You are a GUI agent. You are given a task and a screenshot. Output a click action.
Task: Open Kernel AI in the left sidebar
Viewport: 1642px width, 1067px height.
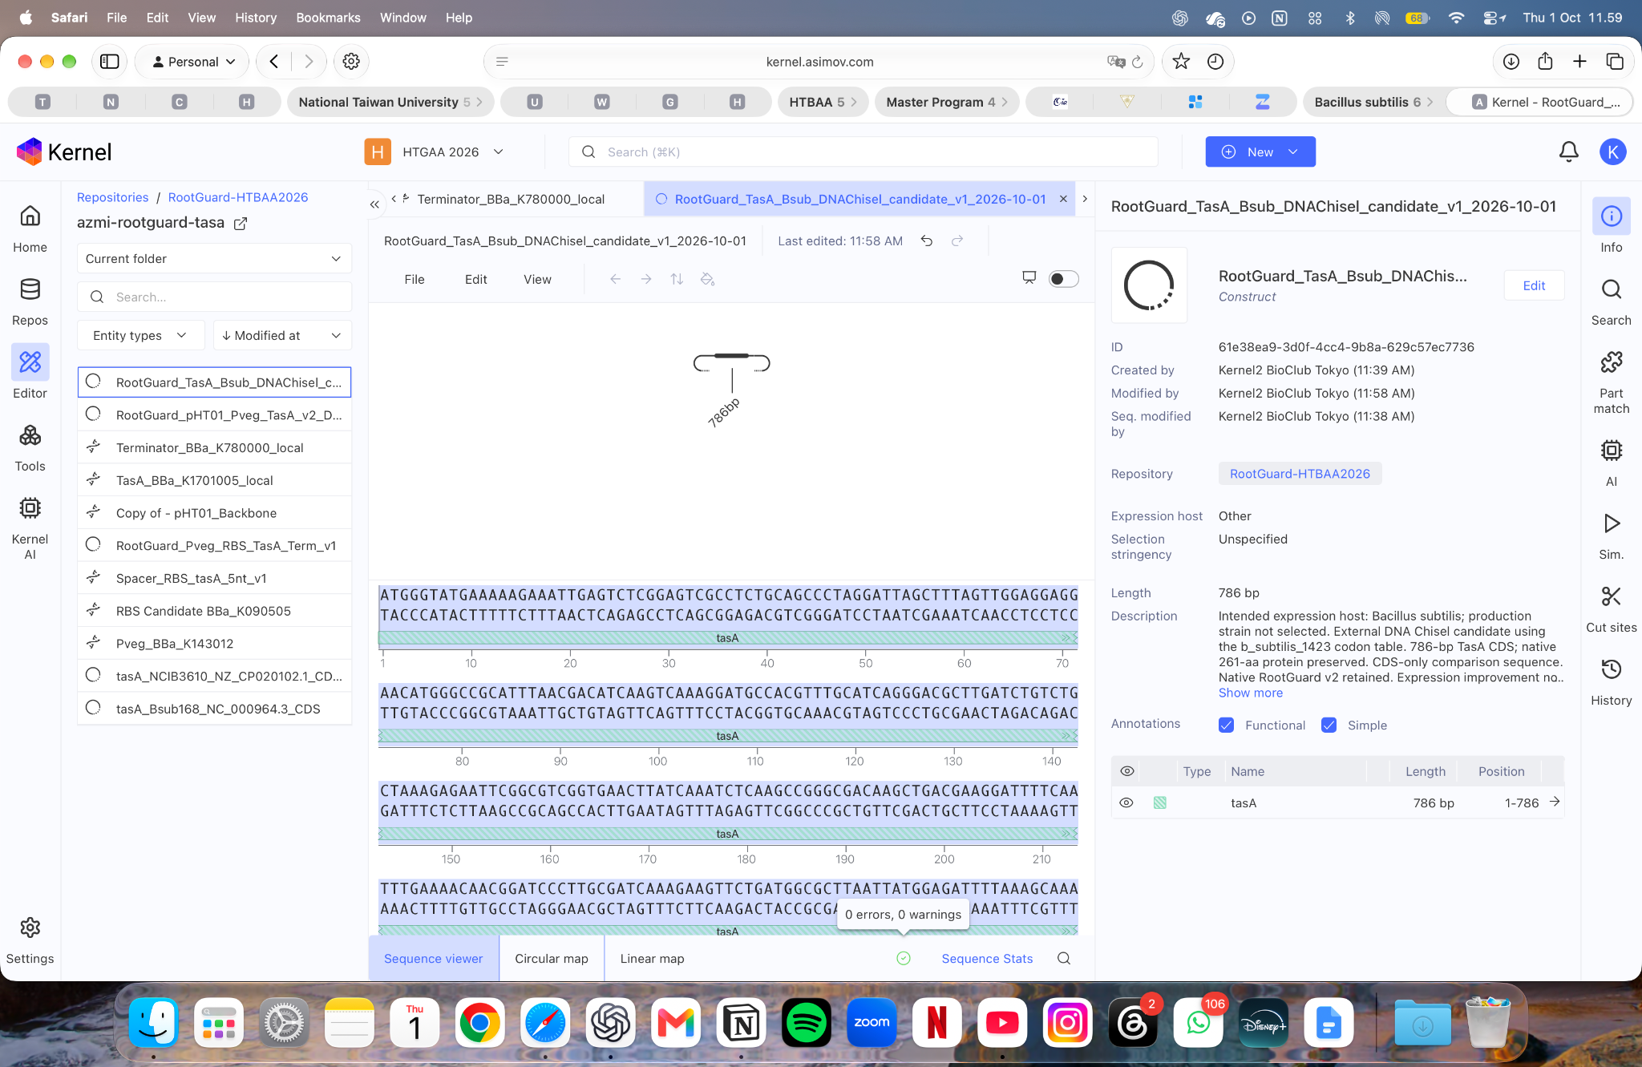[x=30, y=526]
